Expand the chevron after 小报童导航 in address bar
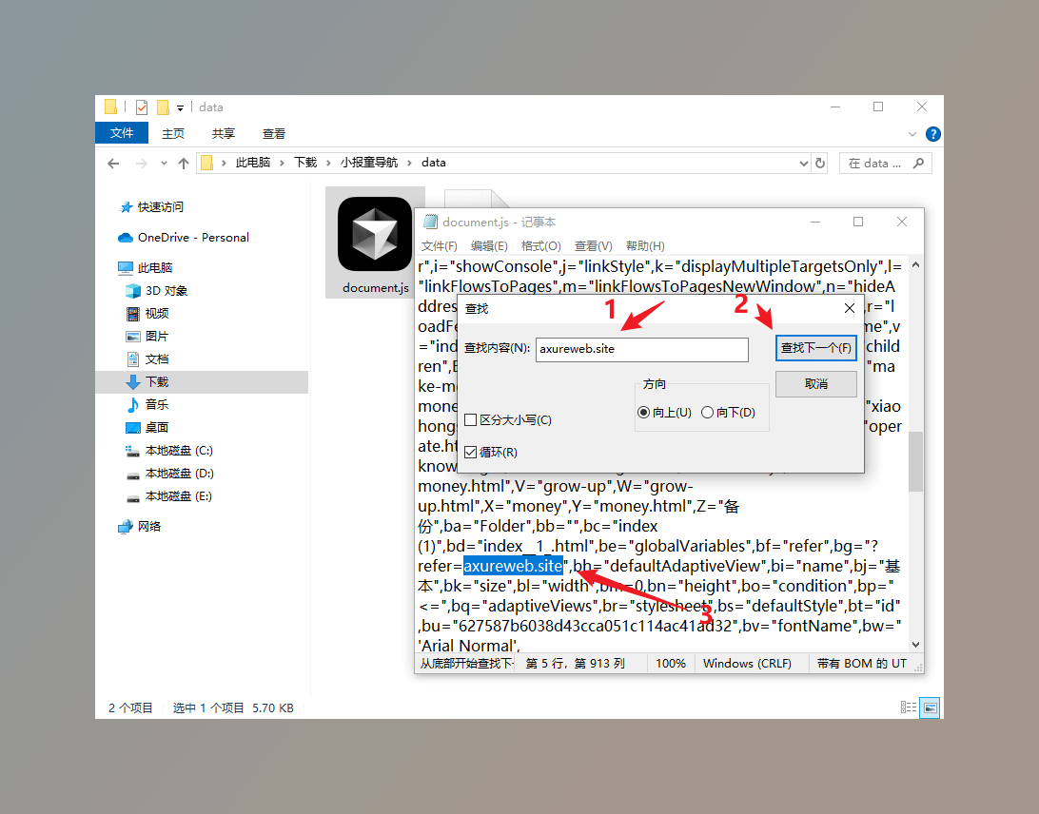1039x814 pixels. [x=409, y=163]
